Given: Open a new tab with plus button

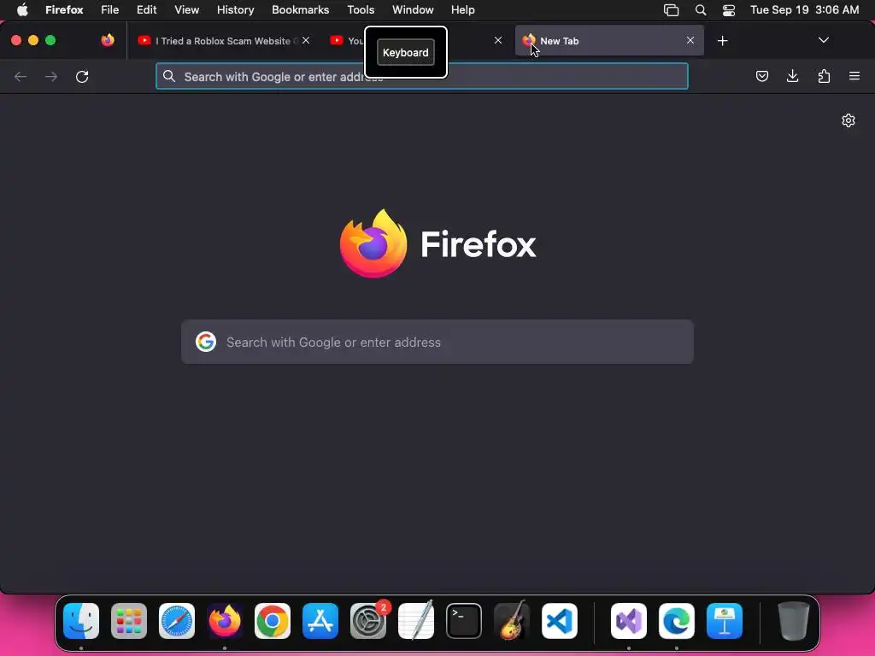Looking at the screenshot, I should point(723,41).
